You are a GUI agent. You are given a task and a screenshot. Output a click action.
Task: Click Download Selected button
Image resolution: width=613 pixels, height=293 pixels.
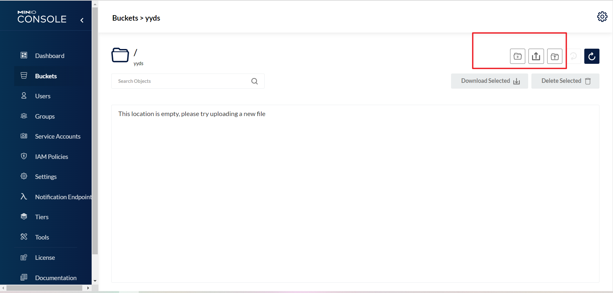489,81
